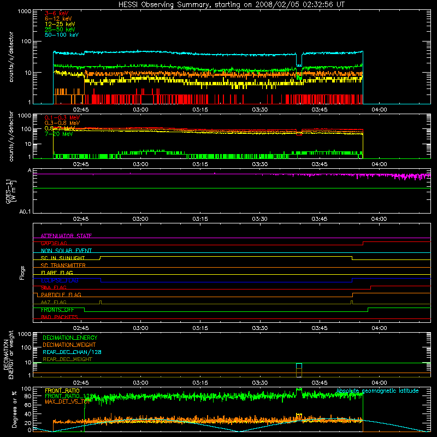
Task: Click the REAR_DEC_WEIGHT legend label
Action: 67,359
